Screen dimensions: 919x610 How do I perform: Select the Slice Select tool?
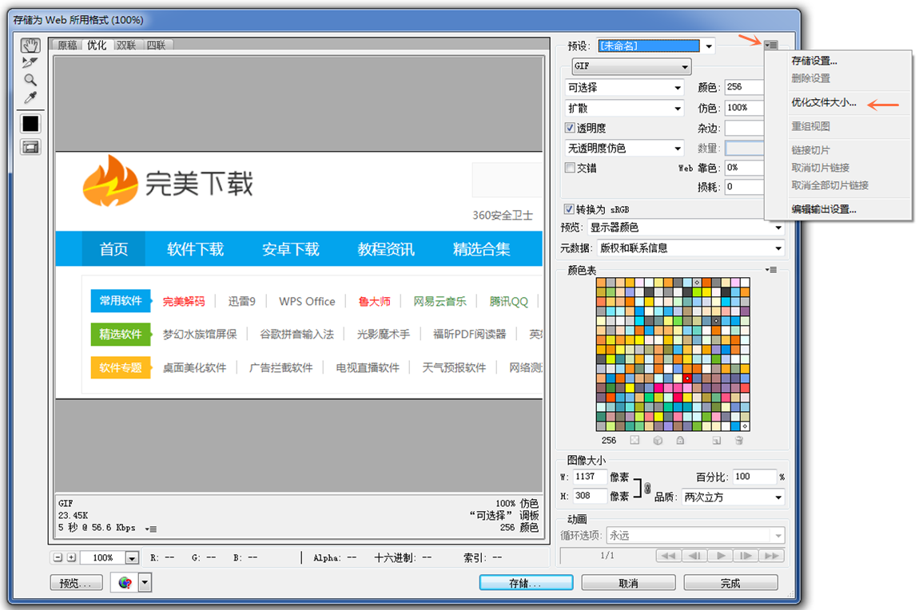pyautogui.click(x=30, y=62)
